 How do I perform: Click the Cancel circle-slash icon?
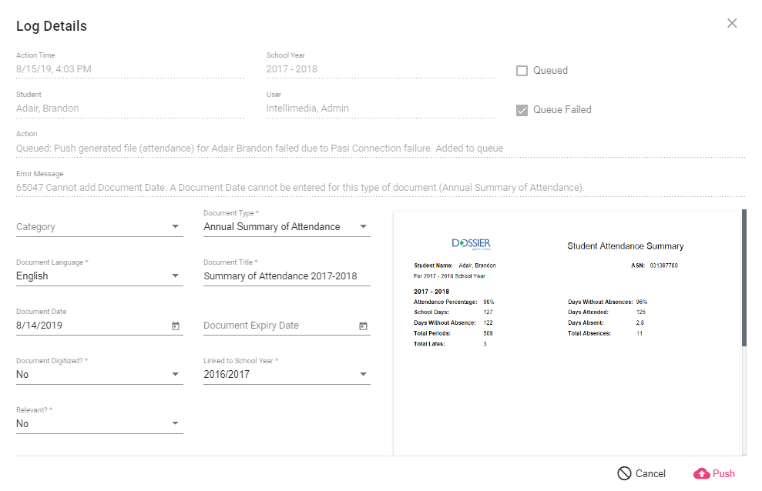click(624, 473)
